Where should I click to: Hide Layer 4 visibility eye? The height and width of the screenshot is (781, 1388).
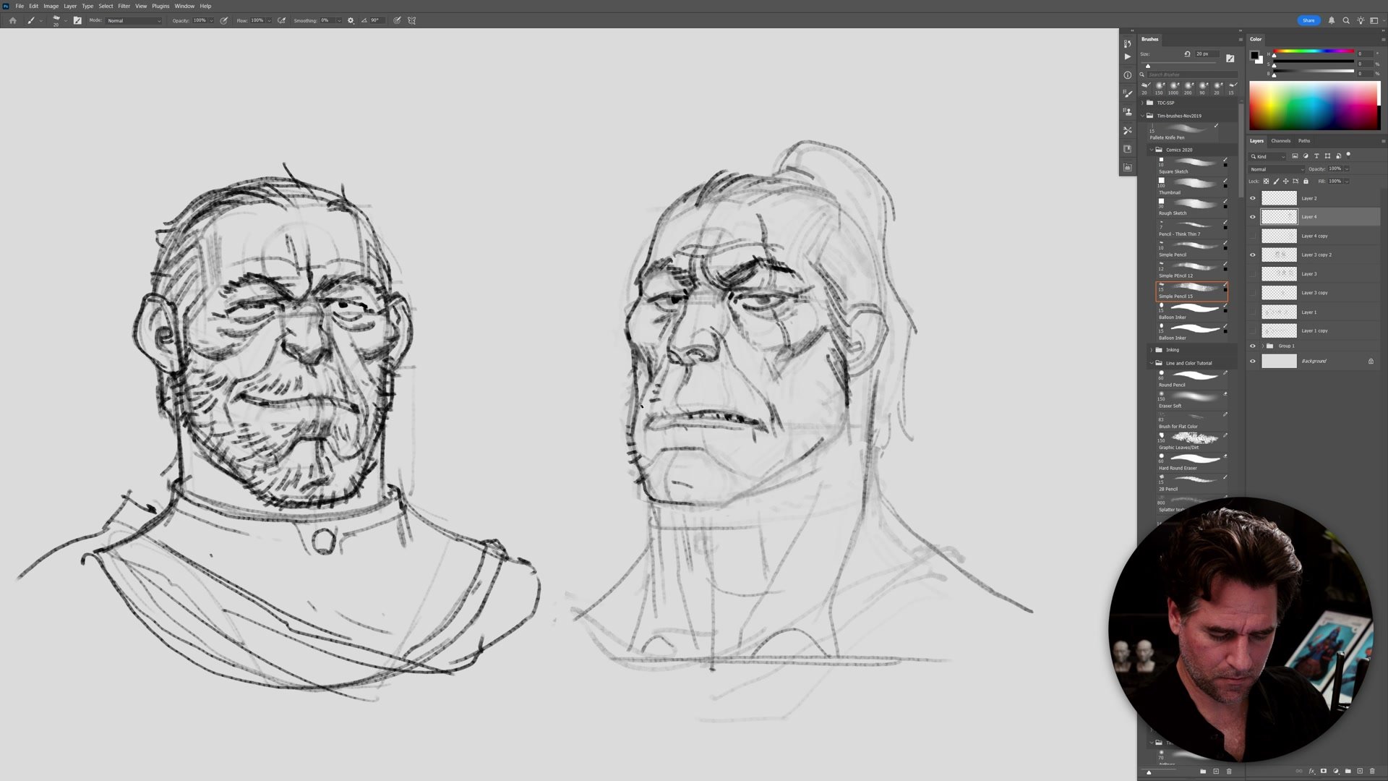1253,217
